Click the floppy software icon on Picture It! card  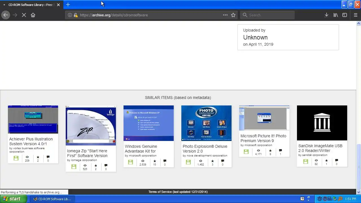click(246, 152)
